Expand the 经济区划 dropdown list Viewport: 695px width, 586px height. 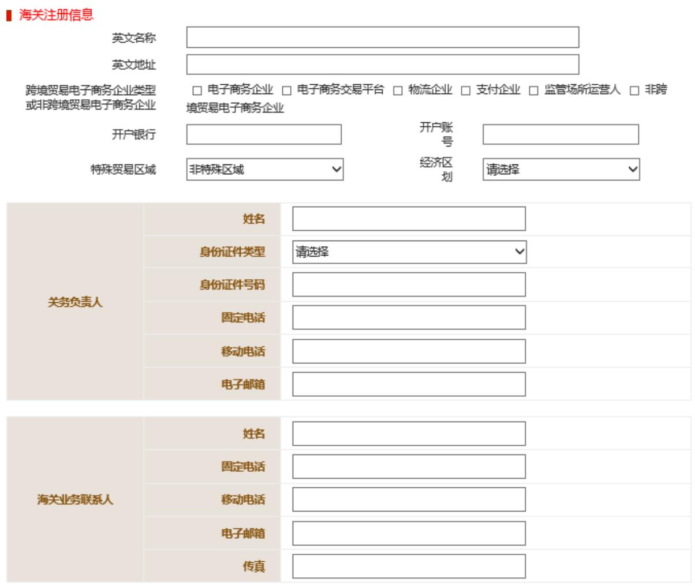[x=561, y=170]
